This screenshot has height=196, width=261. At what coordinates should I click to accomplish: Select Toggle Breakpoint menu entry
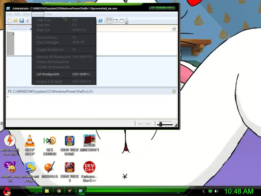click(x=64, y=50)
